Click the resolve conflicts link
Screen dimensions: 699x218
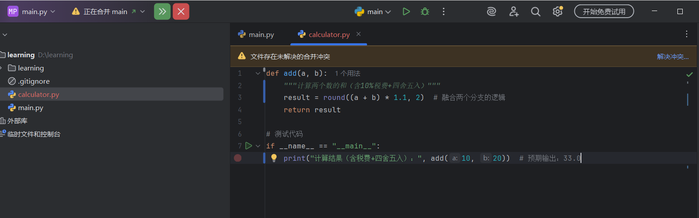tap(673, 56)
